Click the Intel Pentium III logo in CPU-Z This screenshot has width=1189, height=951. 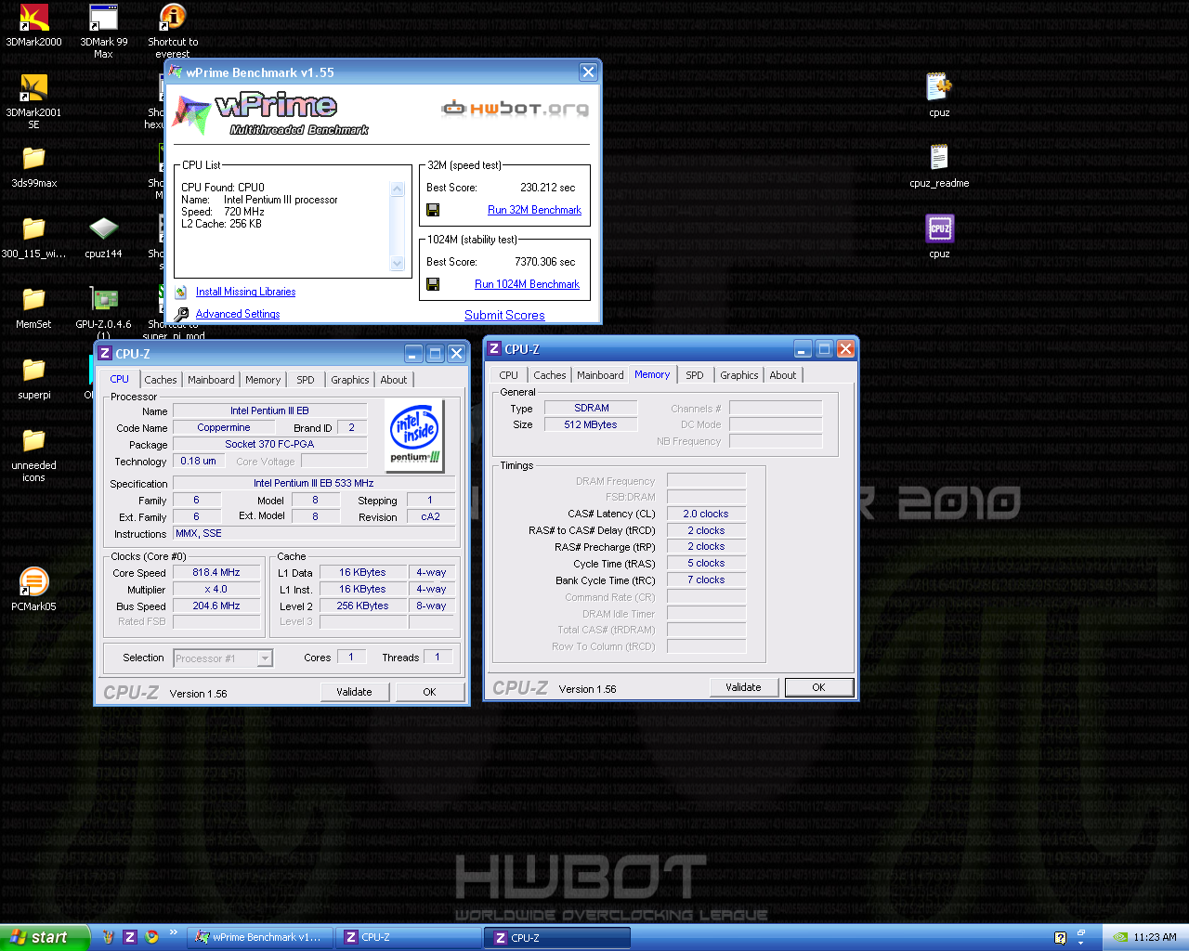coord(414,436)
